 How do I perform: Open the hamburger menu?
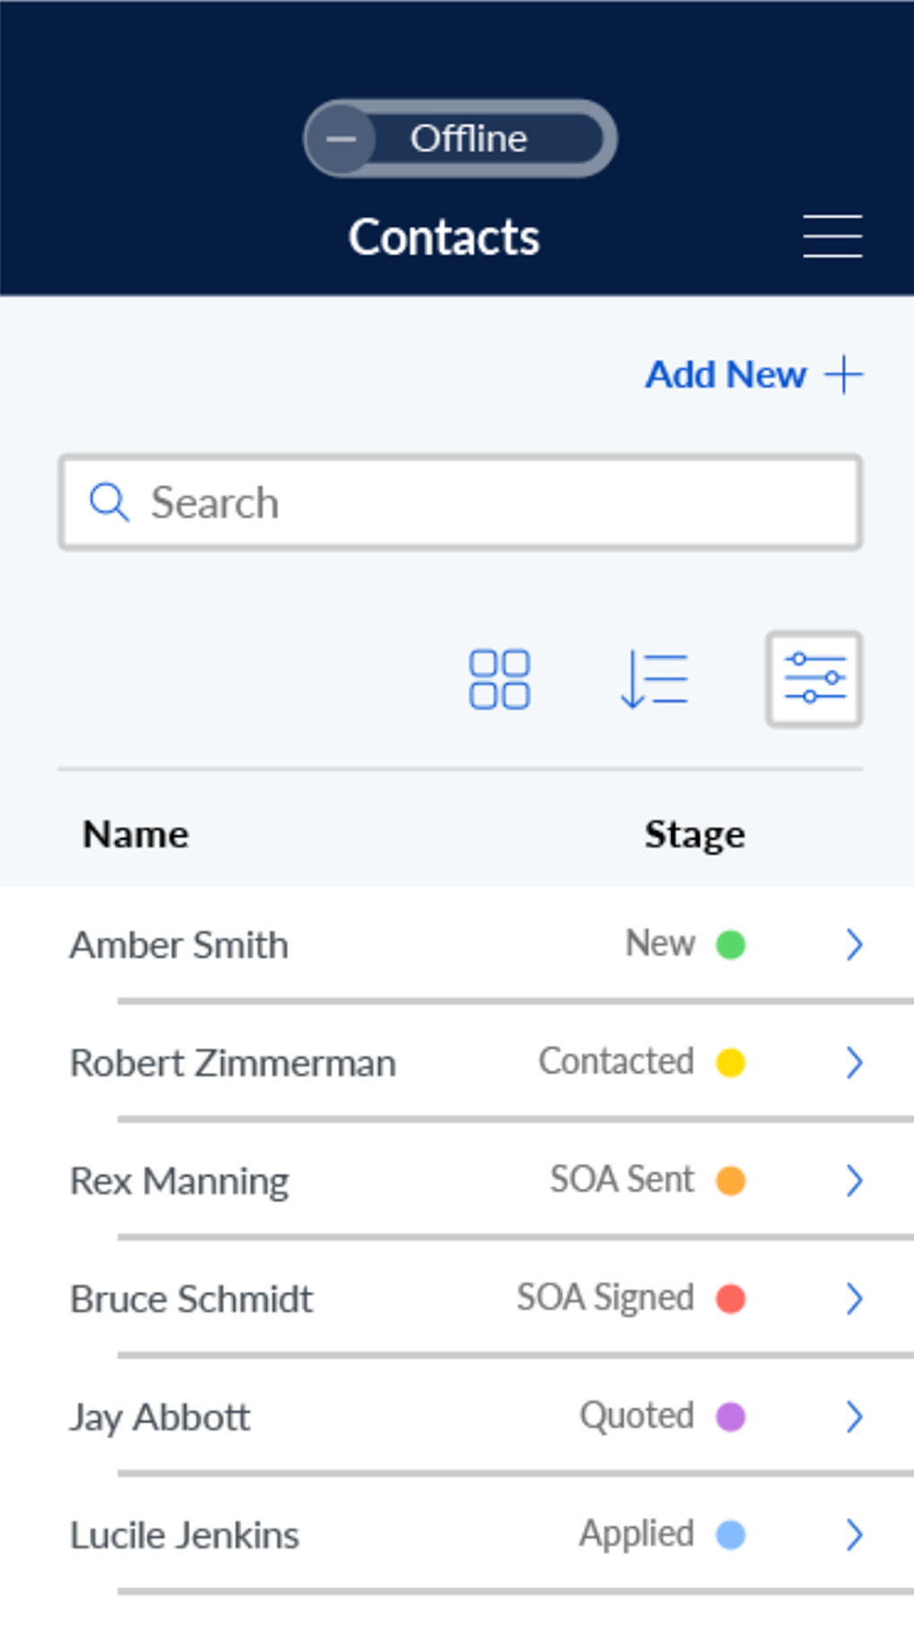[x=832, y=237]
